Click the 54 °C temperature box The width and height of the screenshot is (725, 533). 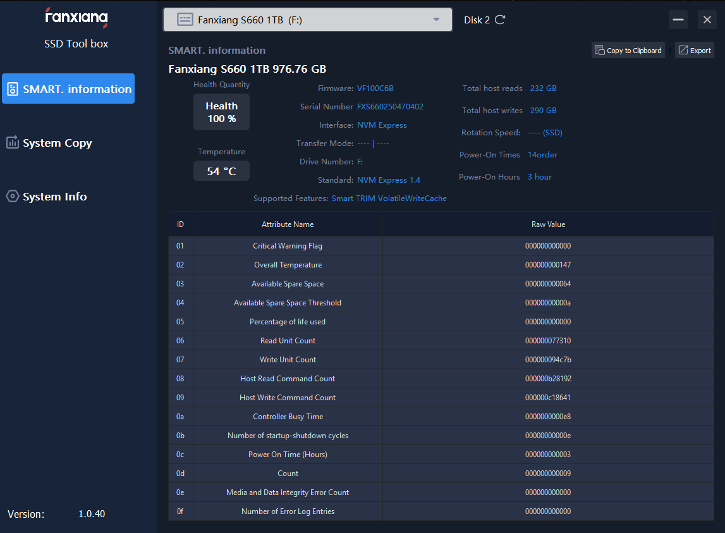221,171
